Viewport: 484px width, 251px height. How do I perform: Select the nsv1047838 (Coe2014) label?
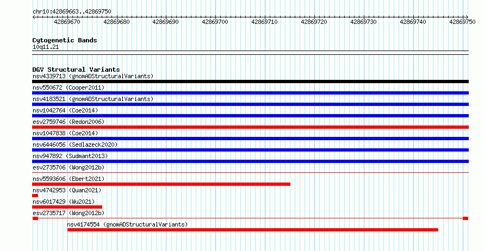click(x=65, y=133)
